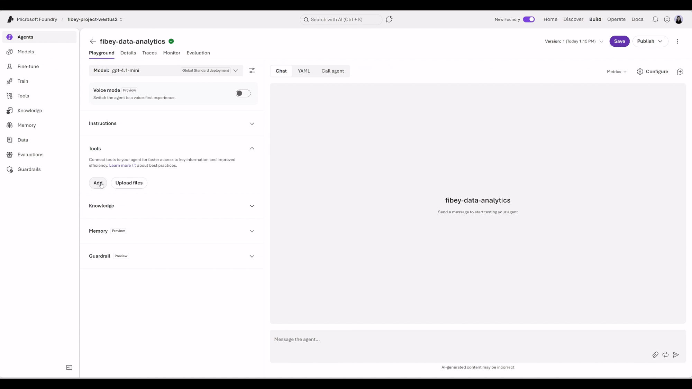This screenshot has height=389, width=692.
Task: Open the Model gpt-4.1-mini dropdown
Action: [x=166, y=71]
